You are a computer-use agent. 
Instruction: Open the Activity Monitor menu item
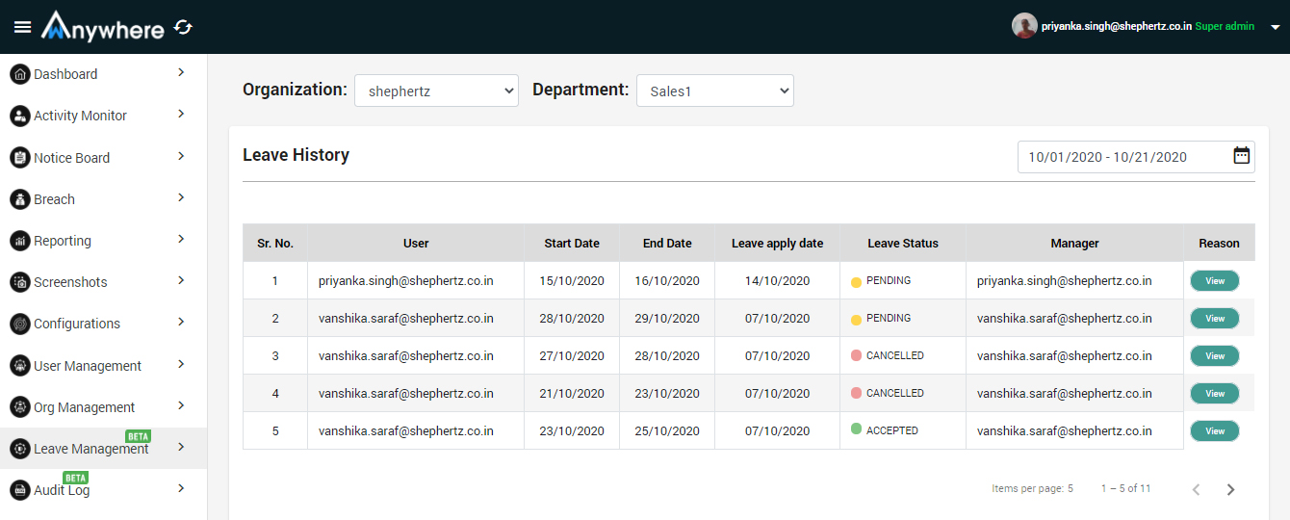103,116
